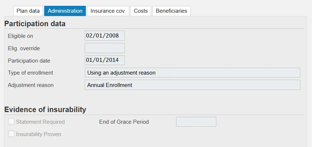Click the "End of Grace Period" label text
312x147 pixels.
tap(124, 122)
